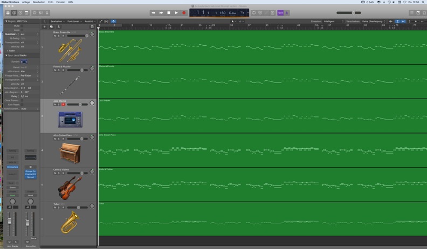
Task: Open the Mixer icon in toolbar
Action: click(40, 13)
